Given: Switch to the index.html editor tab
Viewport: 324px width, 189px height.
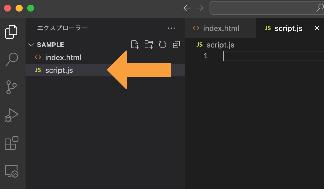Looking at the screenshot, I should [x=220, y=28].
